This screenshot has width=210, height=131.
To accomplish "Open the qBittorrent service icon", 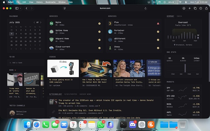I will click(110, 40).
